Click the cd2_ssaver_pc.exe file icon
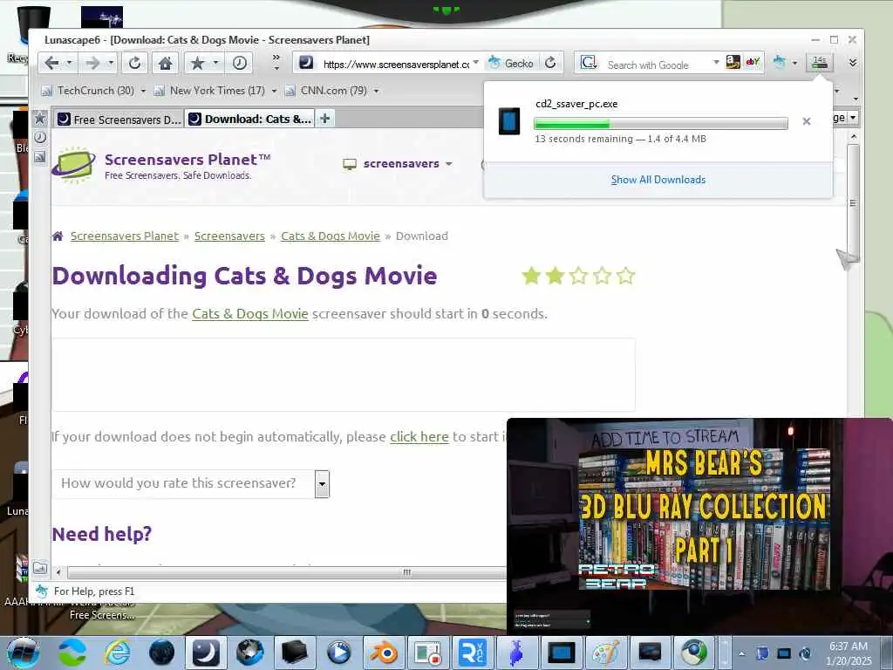 coord(509,121)
